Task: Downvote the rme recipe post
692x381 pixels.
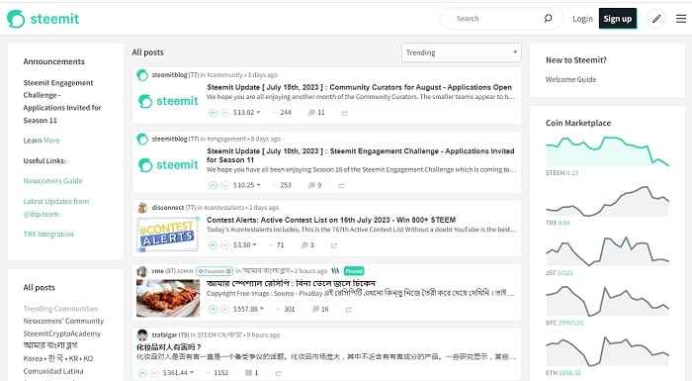Action: [x=224, y=309]
